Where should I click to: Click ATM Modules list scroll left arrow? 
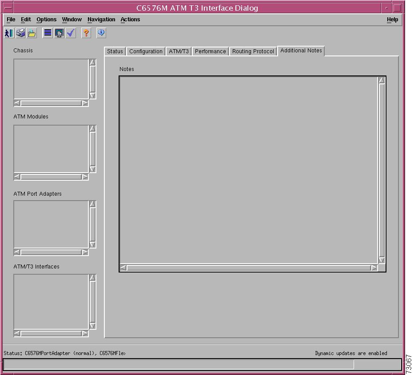[17, 177]
